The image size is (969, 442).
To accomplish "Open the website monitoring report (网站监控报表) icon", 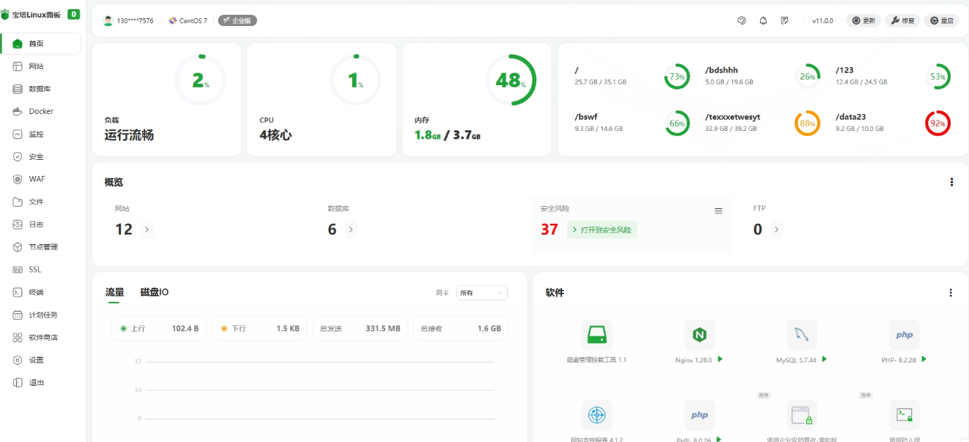I will point(596,415).
